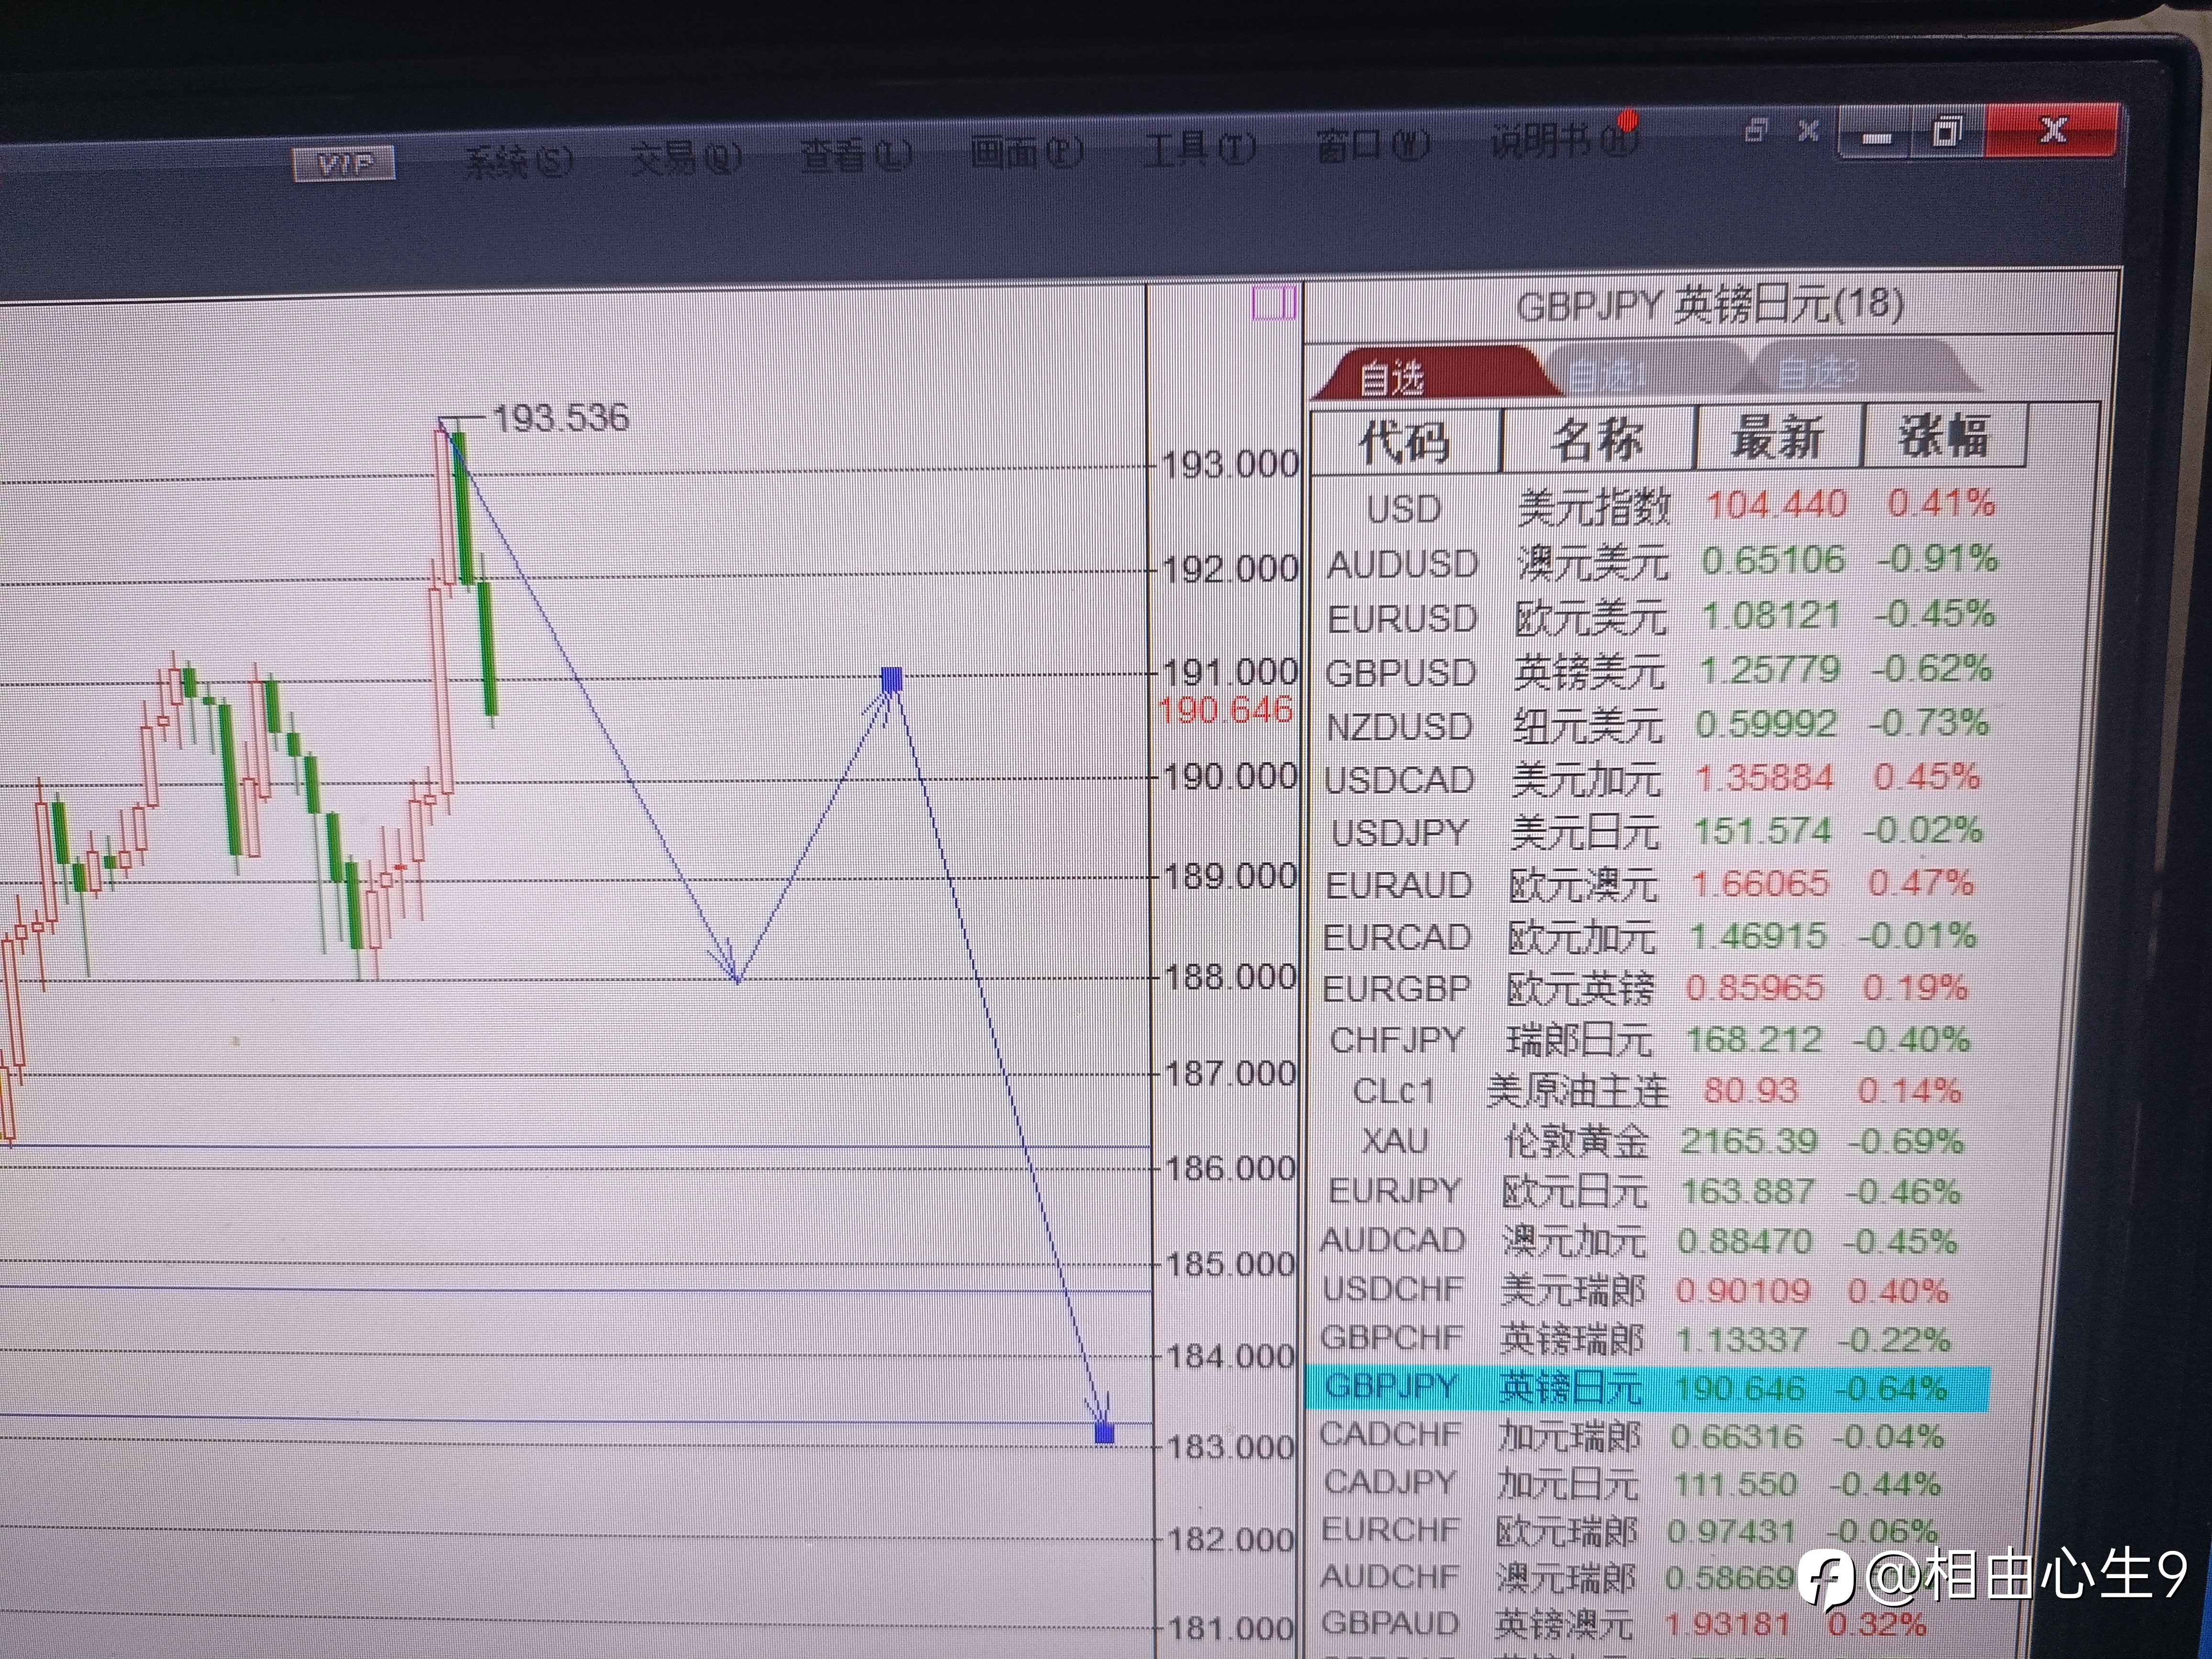Click the -0.91% AUDUSD change value
Viewport: 2212px width, 1659px height.
point(1937,559)
